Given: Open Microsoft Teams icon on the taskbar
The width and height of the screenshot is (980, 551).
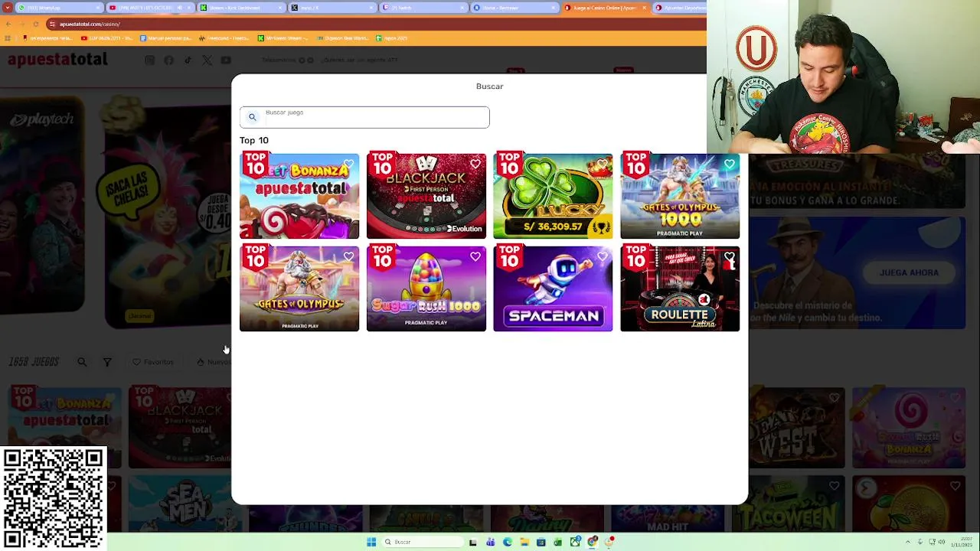Looking at the screenshot, I should coord(491,542).
